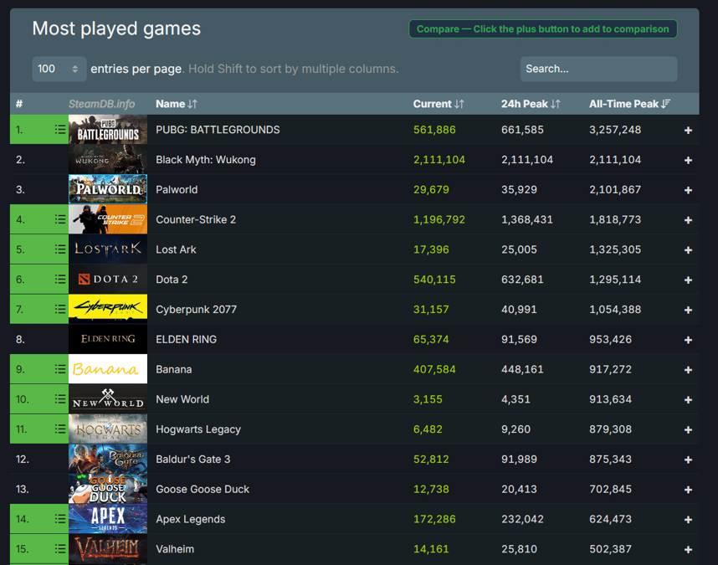Screen dimensions: 718x565
Task: Sort table by Current players column
Action: coord(438,104)
